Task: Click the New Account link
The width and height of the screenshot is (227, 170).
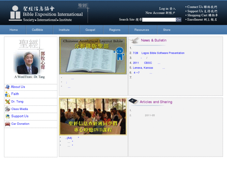Action: [160, 13]
